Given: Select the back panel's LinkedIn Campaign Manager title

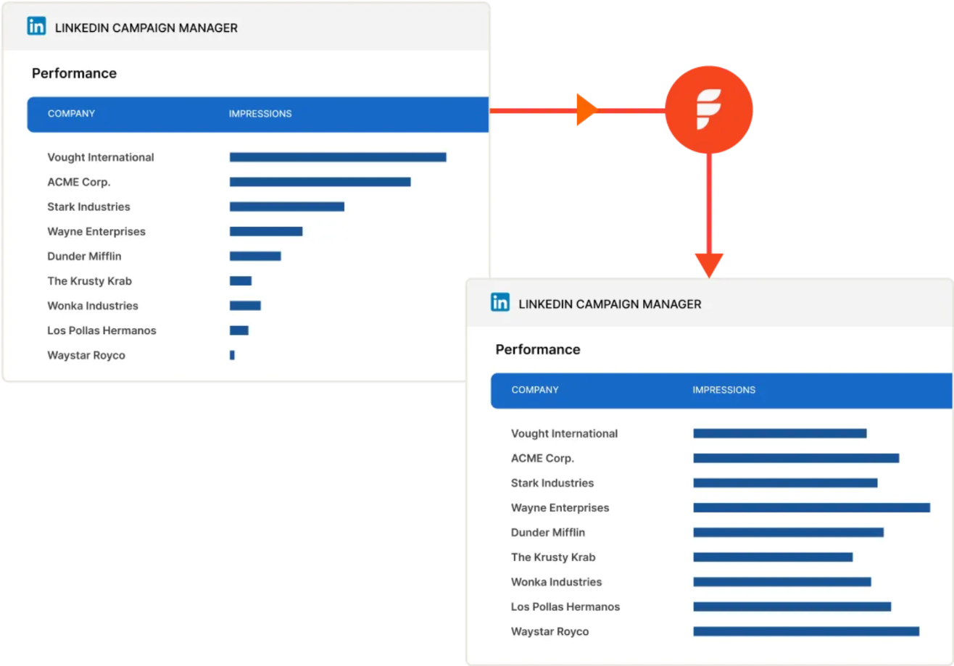Looking at the screenshot, I should [x=146, y=28].
